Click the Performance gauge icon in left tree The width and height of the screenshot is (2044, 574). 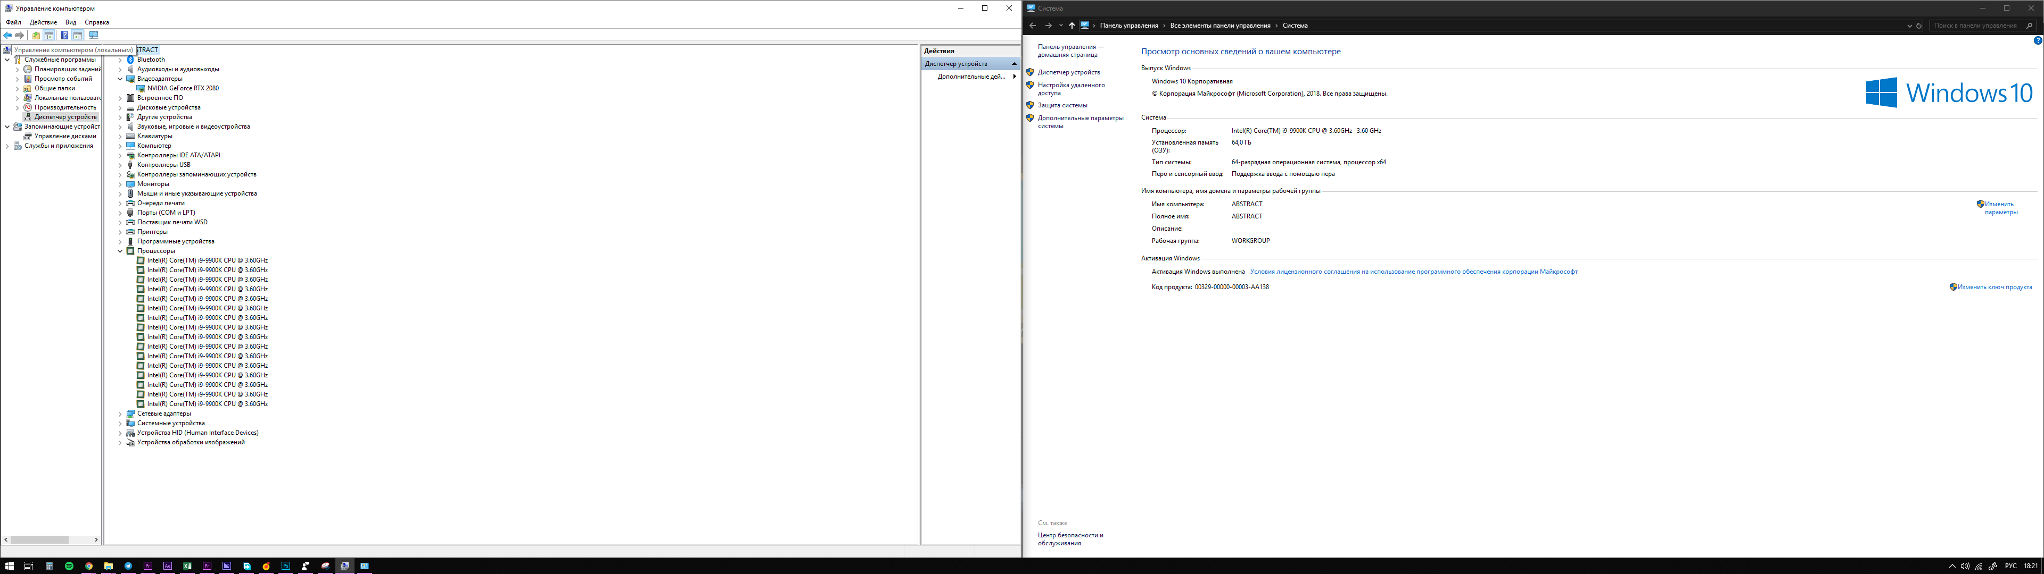tap(28, 107)
